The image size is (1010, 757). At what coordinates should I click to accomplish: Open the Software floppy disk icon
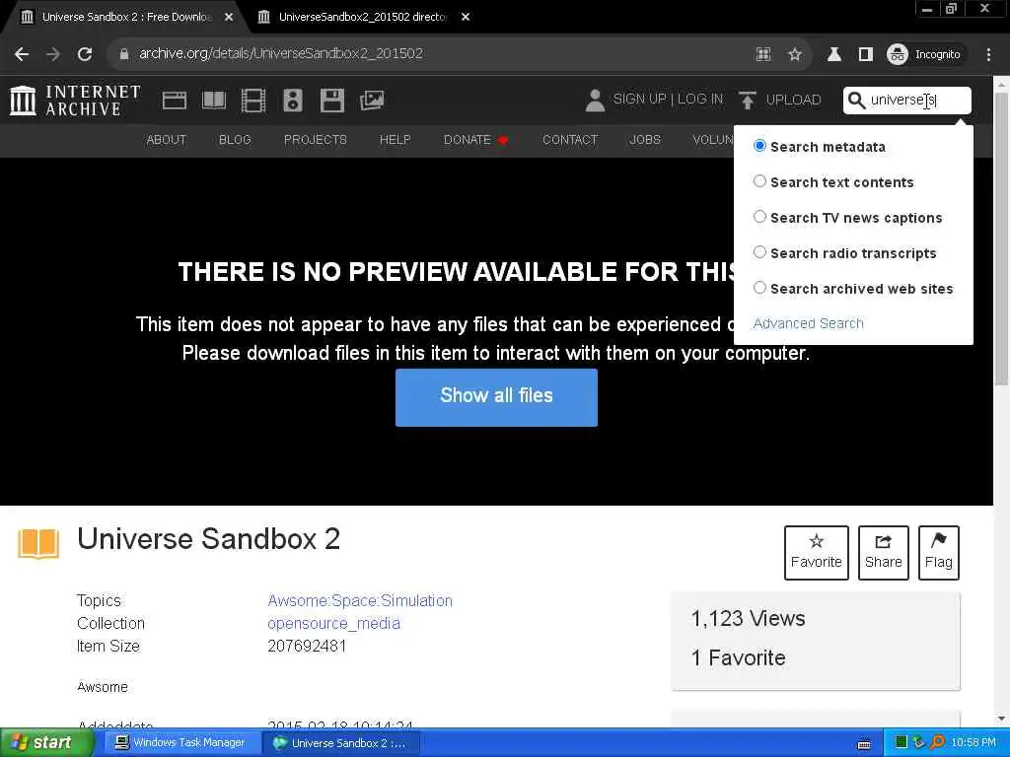pos(332,101)
